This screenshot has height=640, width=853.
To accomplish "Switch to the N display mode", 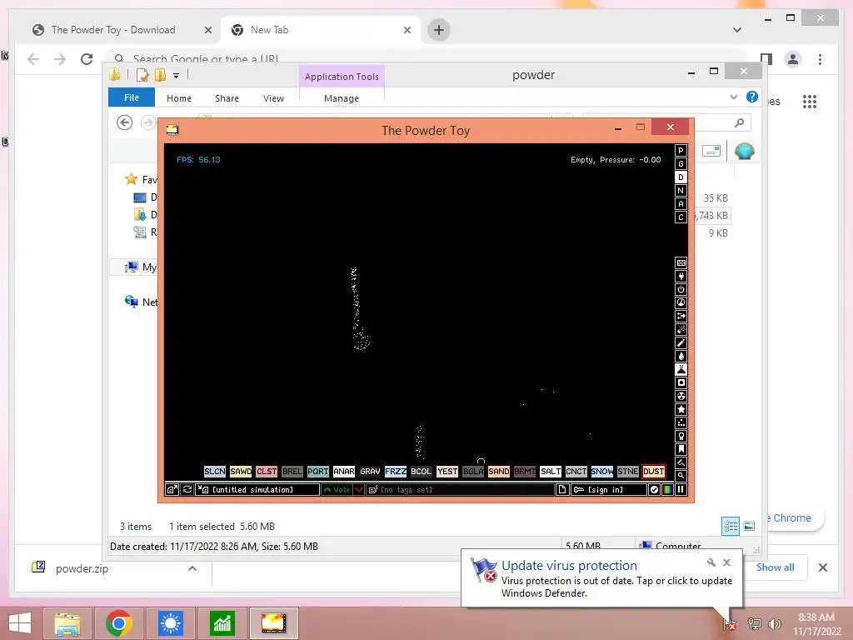I will [681, 191].
